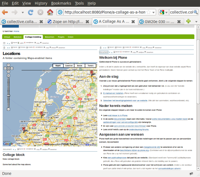The width and height of the screenshot is (200, 177).
Task: Move the left column right with the arrow
Action: (9, 48)
